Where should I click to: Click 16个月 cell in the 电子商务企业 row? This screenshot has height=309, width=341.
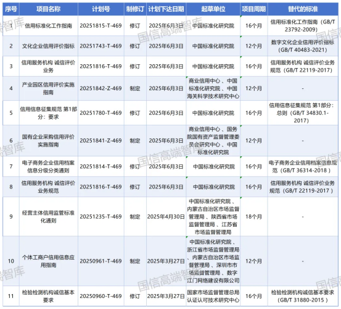[254, 167]
